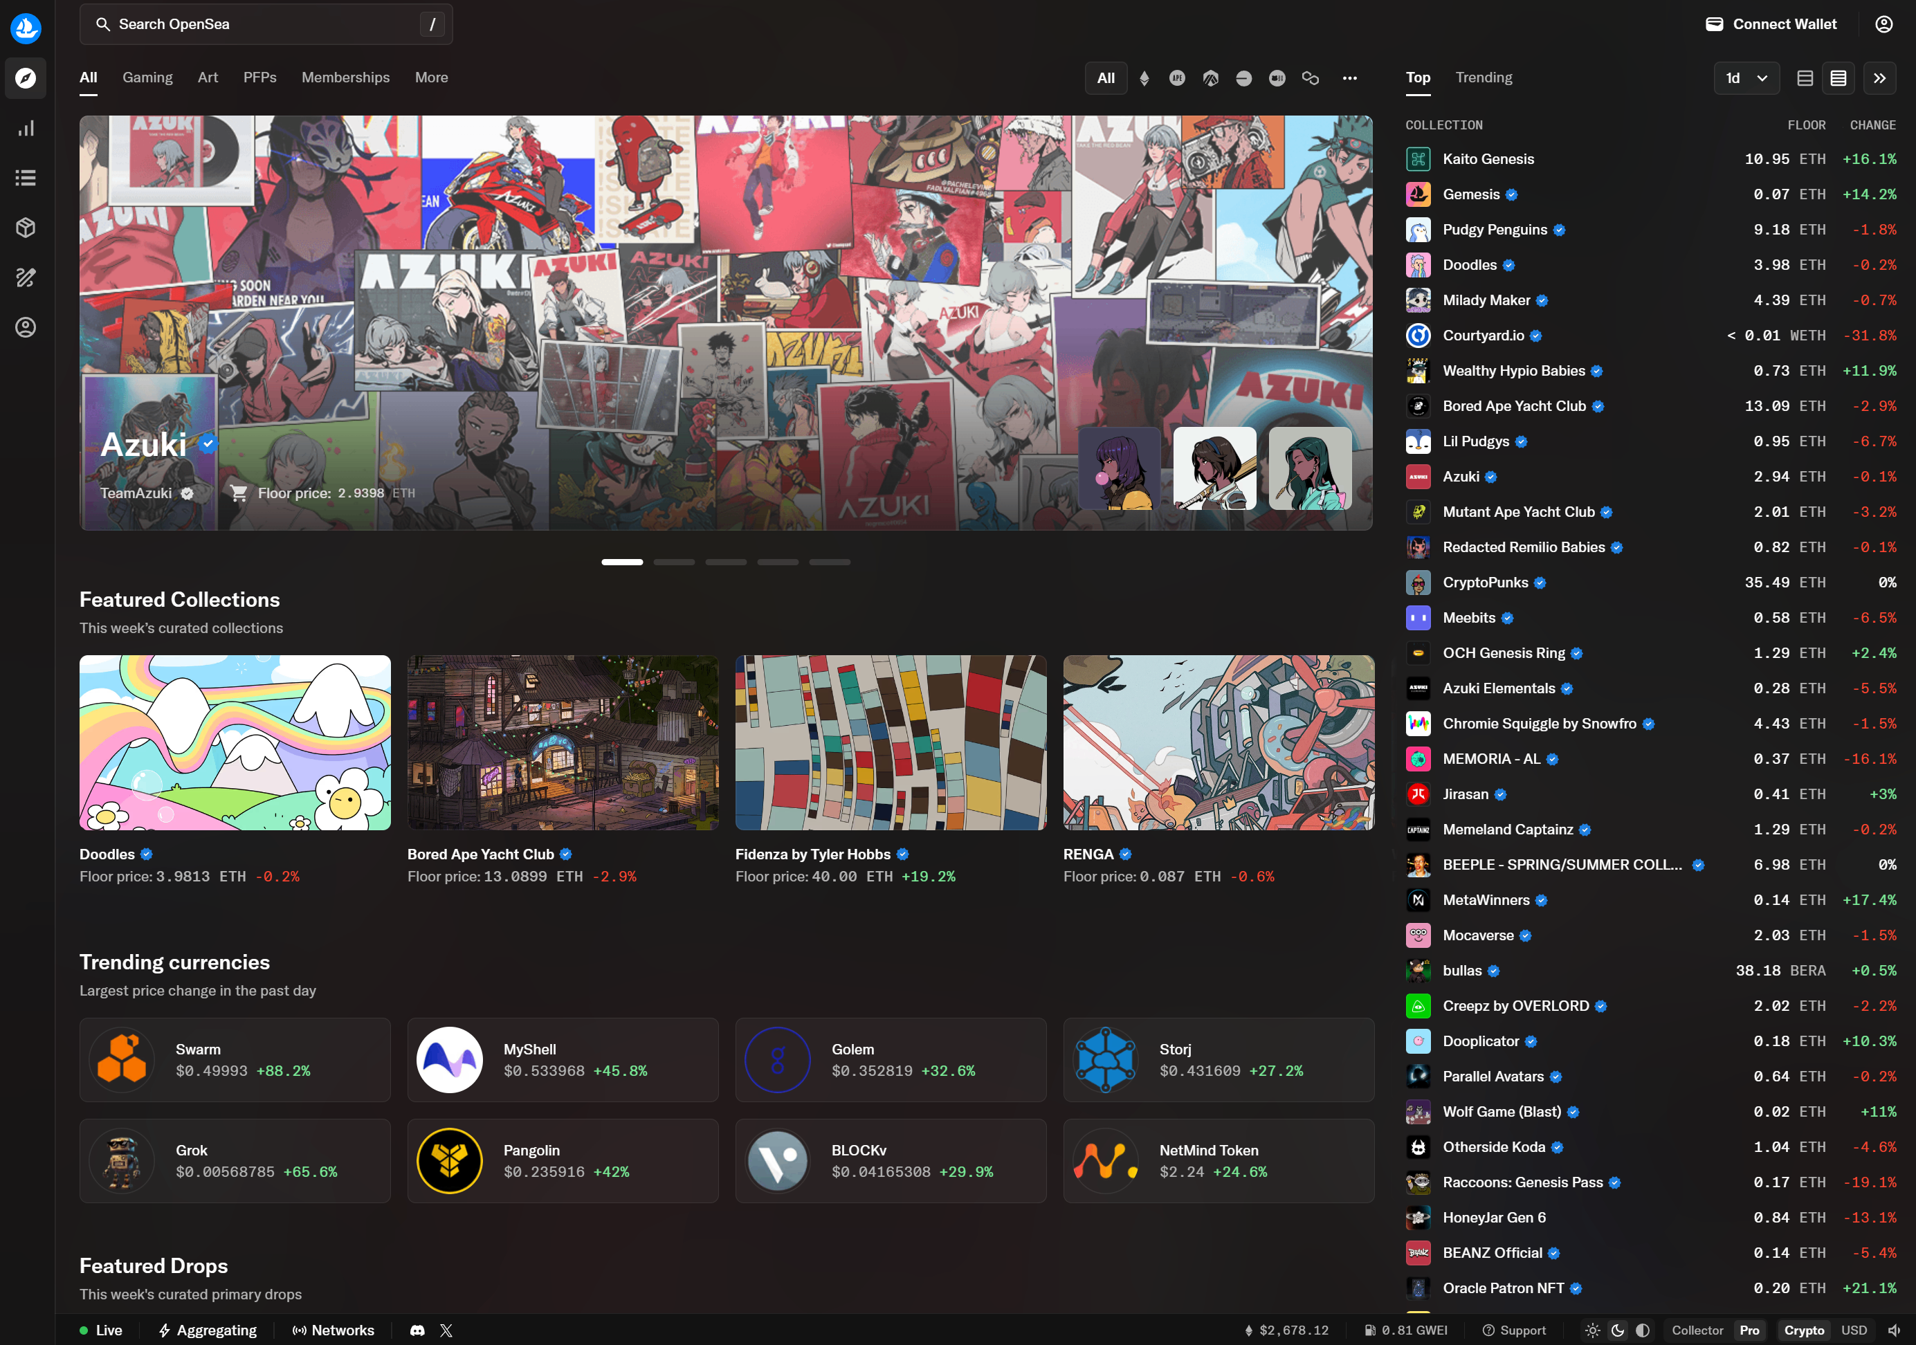Open the stats chart icon in sidebar
The height and width of the screenshot is (1345, 1916).
tap(26, 129)
